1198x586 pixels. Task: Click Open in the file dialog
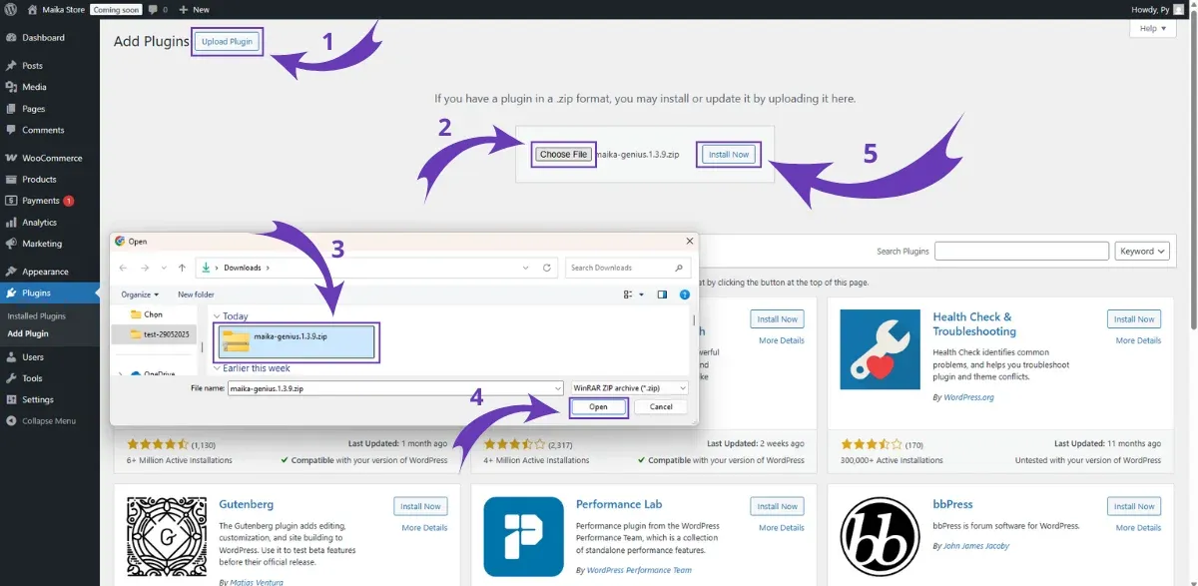pos(598,406)
